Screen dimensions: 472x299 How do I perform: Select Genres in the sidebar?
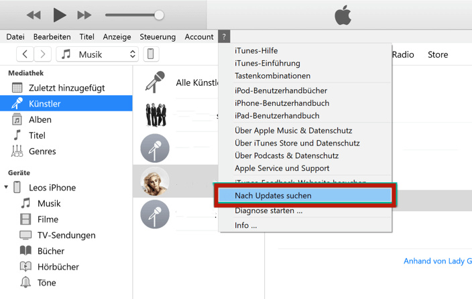(66, 151)
